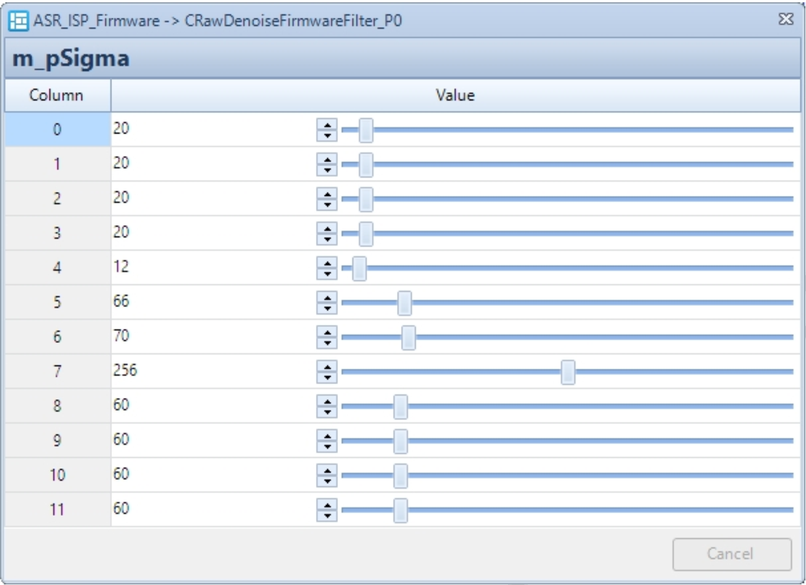Image resolution: width=806 pixels, height=585 pixels.
Task: Decrease the value for column 1
Action: (327, 169)
